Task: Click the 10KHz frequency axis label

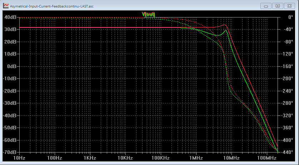Action: (x=125, y=158)
